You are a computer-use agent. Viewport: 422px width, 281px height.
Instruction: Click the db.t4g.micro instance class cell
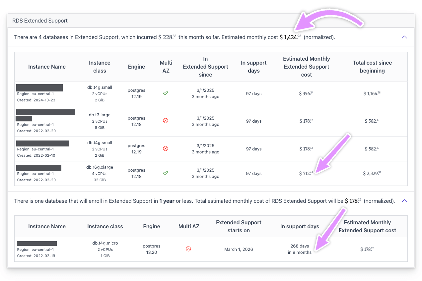point(105,249)
